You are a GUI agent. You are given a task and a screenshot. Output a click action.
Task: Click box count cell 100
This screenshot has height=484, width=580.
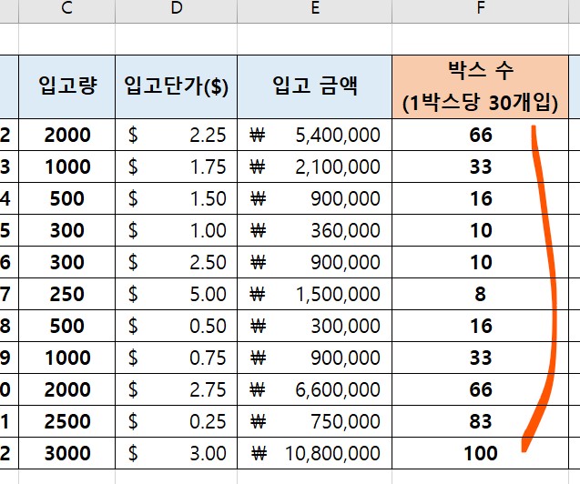click(x=480, y=453)
